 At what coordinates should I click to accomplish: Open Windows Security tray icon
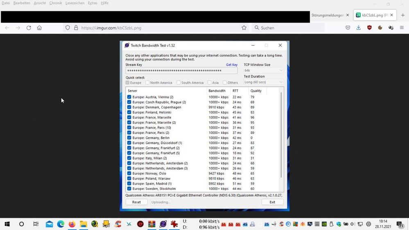tap(339, 224)
